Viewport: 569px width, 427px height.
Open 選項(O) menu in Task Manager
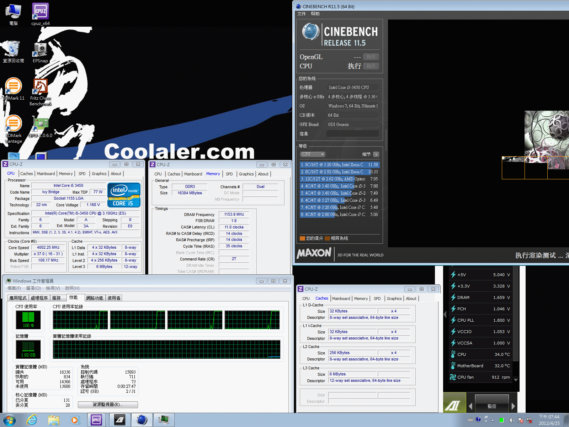(33, 288)
